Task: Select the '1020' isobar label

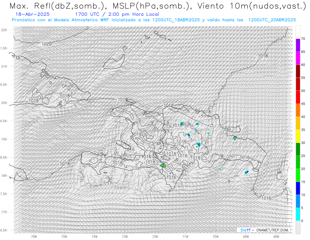Action: click(47, 44)
